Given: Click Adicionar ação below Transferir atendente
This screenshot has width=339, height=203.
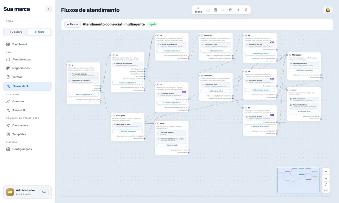Looking at the screenshot, I should [172, 145].
